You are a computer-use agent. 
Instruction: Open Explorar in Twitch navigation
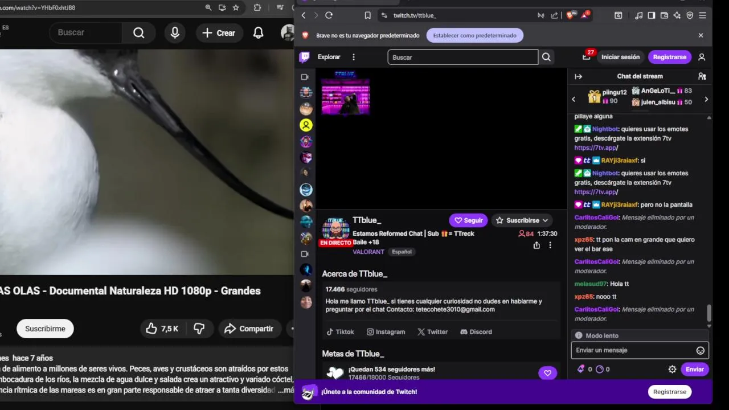[329, 57]
